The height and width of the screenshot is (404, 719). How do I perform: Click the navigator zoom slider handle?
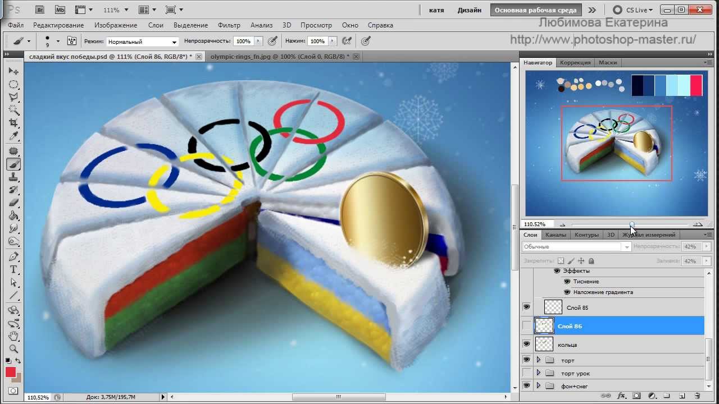(632, 224)
